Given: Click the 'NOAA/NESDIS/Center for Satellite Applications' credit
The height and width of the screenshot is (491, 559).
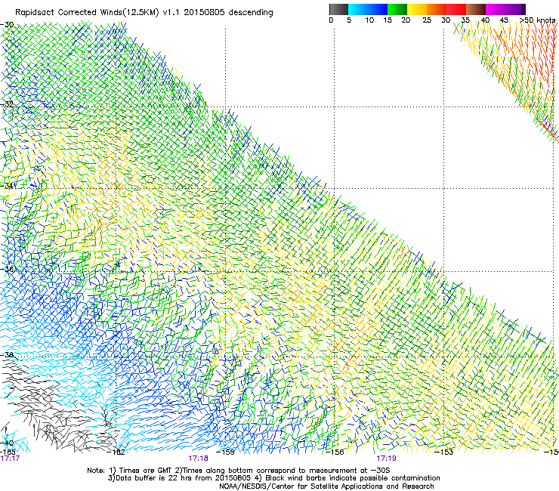Looking at the screenshot, I should pos(326,486).
